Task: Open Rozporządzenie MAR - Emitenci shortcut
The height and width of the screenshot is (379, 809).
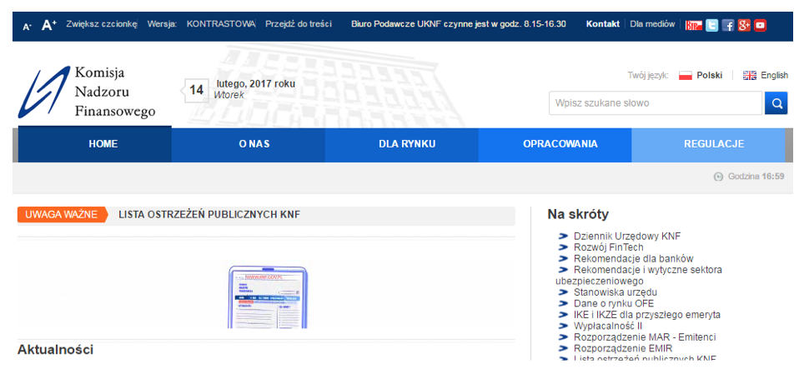Action: [x=645, y=338]
